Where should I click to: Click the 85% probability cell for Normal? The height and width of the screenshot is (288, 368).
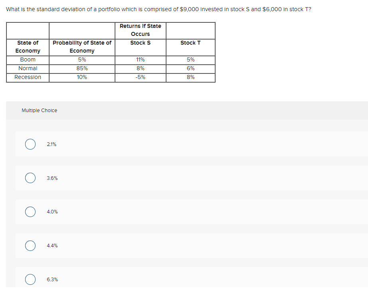click(82, 68)
